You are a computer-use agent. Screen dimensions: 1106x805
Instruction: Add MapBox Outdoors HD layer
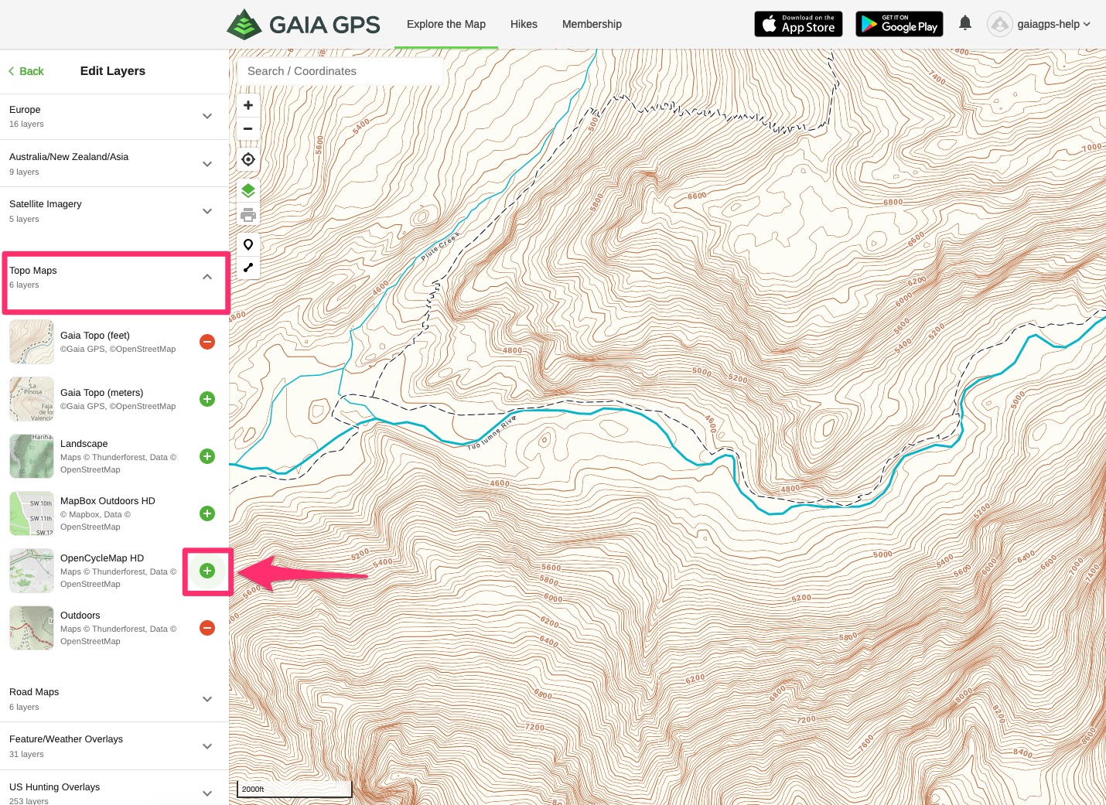point(207,513)
